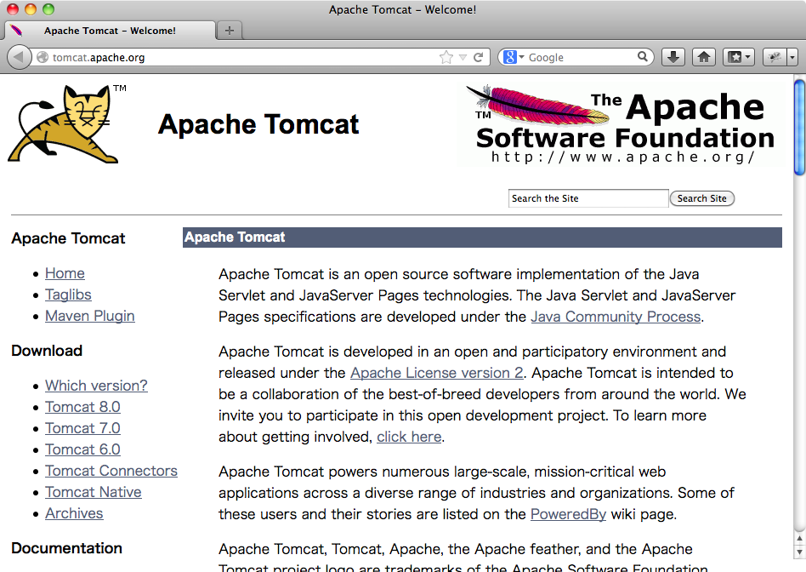Click the yellow minimize window button
Screen dimensions: 806x572
tap(31, 9)
